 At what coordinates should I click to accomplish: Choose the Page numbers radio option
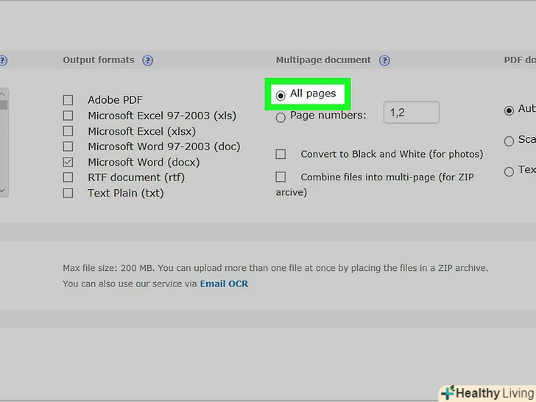point(281,118)
